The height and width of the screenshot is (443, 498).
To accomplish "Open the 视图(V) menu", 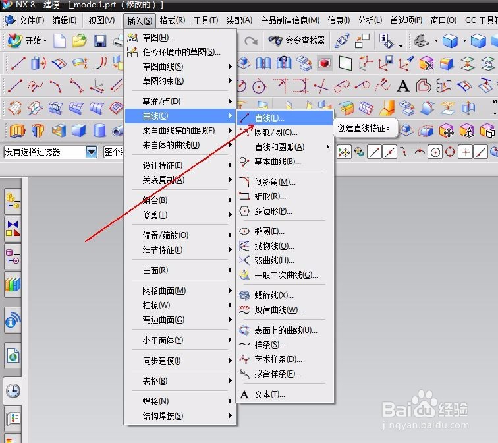I will pos(101,20).
